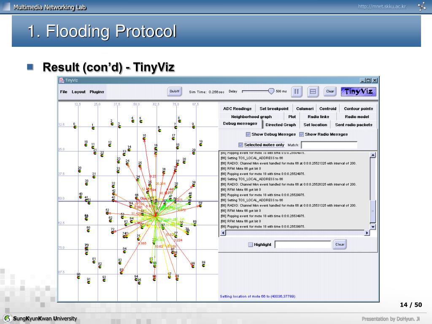Click the 'Setting location of mote 66' status text
Image resolution: width=432 pixels, height=324 pixels.
(x=257, y=297)
